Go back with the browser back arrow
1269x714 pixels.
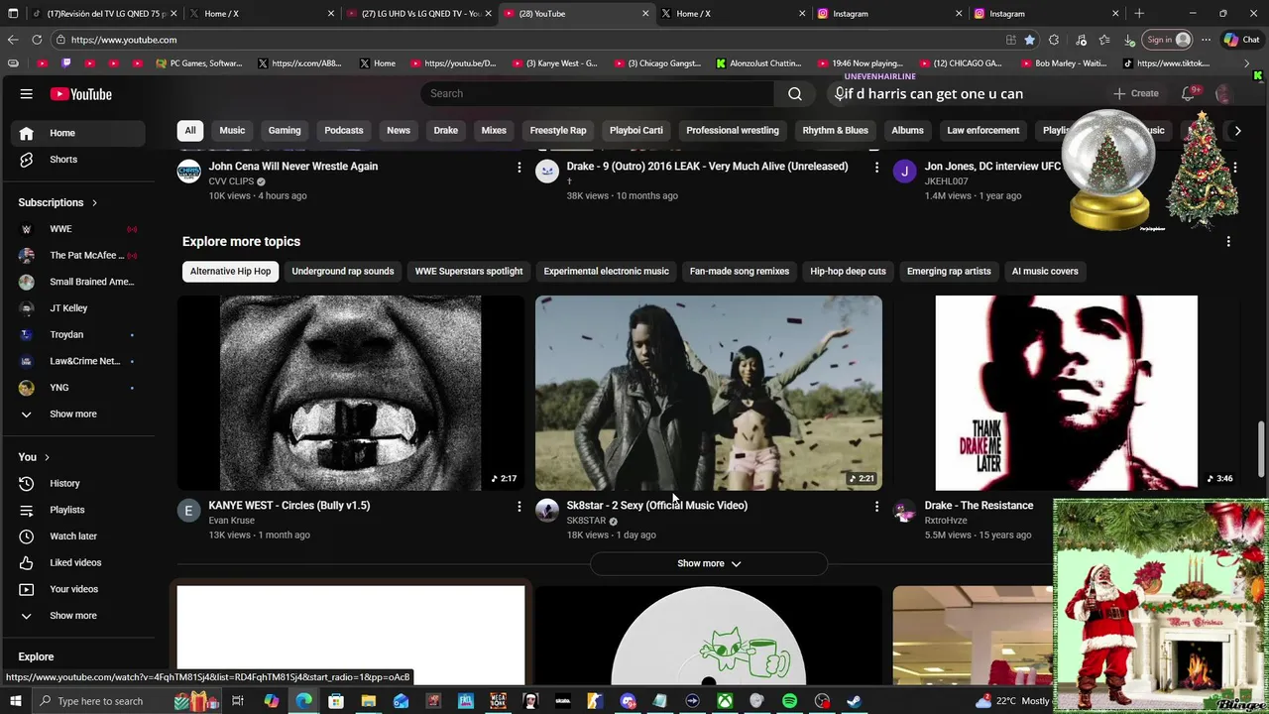coord(12,40)
